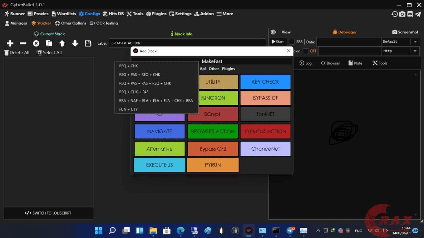Copy selected block icon in stack toolbar
The height and width of the screenshot is (238, 424).
point(49,43)
